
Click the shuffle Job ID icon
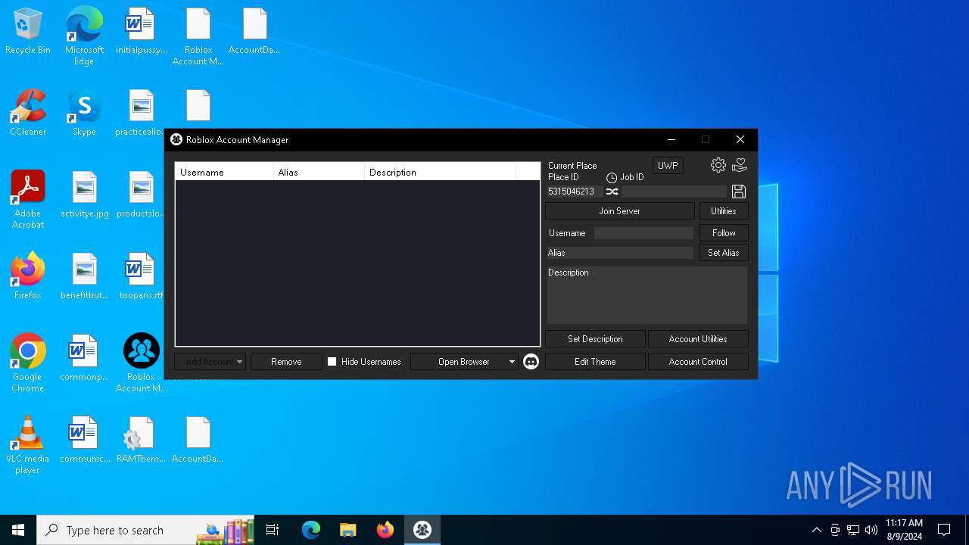click(612, 192)
